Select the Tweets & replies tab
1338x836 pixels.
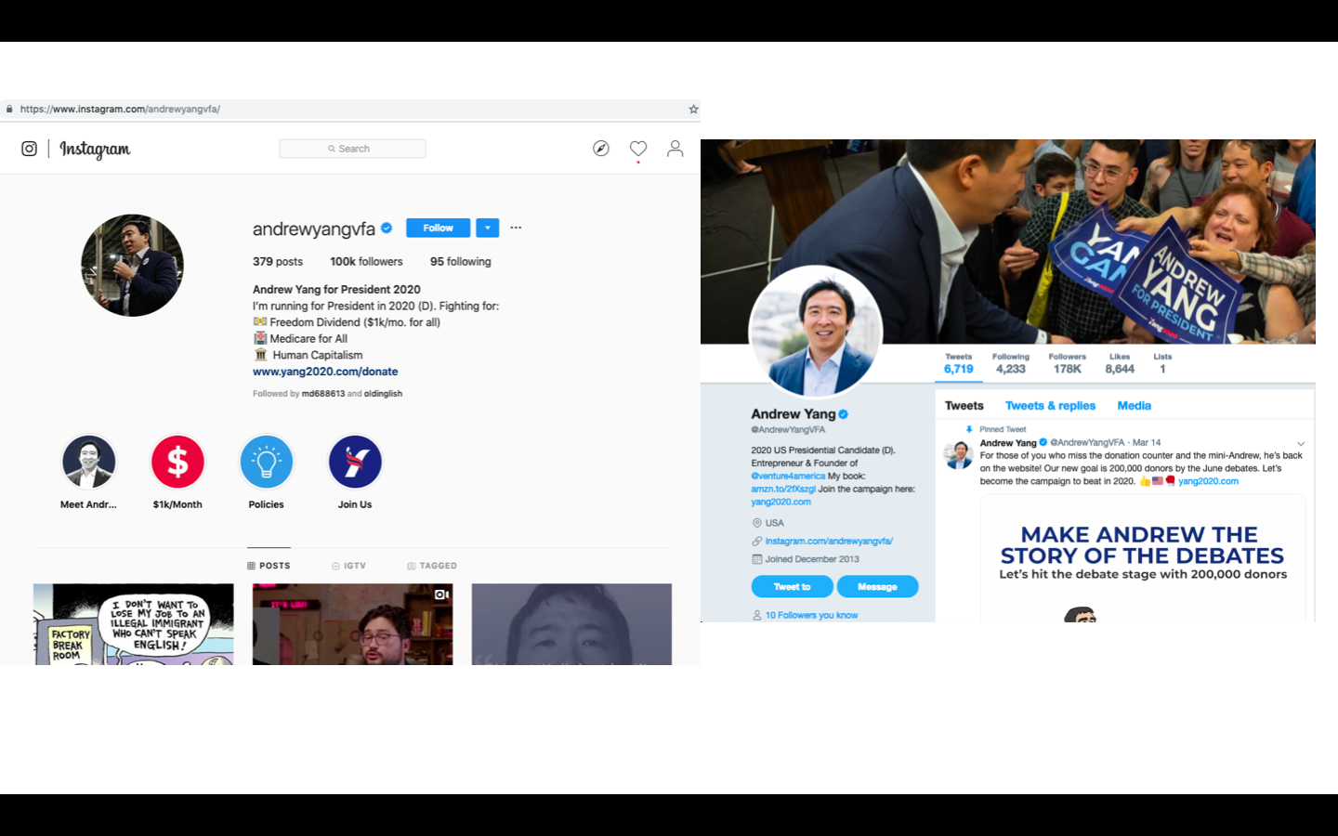click(x=1050, y=406)
